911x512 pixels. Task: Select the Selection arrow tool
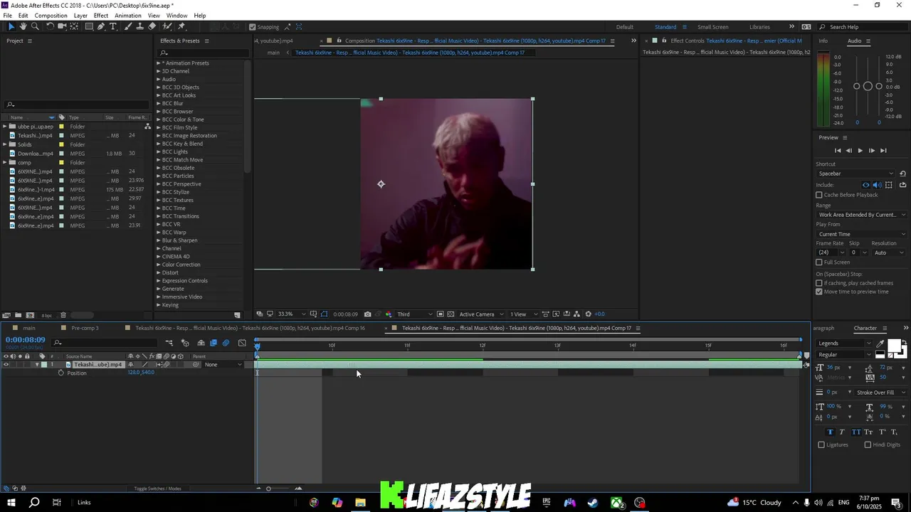tap(11, 26)
